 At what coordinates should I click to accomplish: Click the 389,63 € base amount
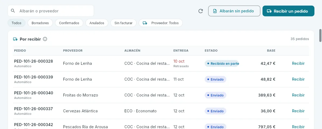coord(267,95)
